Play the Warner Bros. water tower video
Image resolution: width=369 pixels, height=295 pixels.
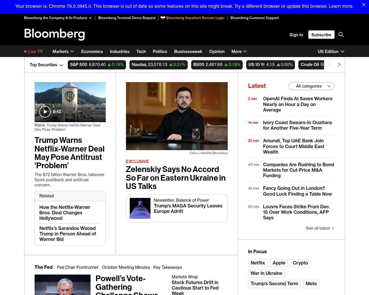pos(45,112)
